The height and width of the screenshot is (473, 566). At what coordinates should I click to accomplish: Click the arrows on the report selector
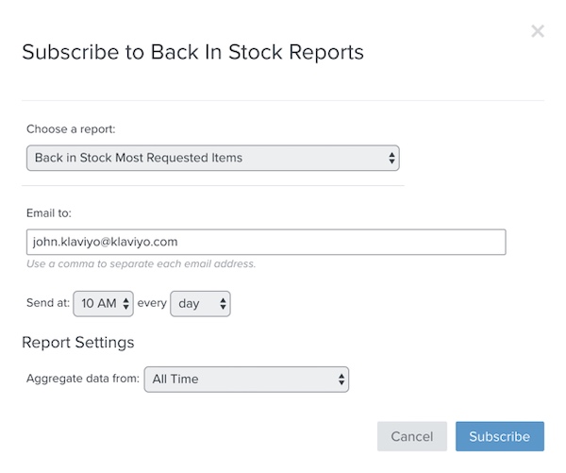(x=391, y=158)
